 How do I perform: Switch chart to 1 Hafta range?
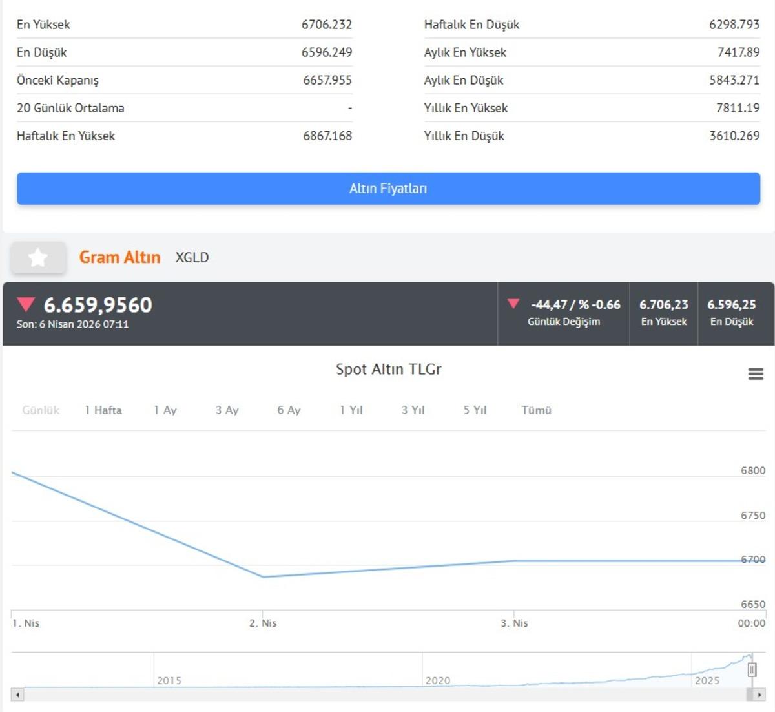click(x=103, y=410)
